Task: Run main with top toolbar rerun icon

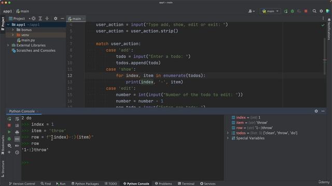Action: [x=286, y=11]
